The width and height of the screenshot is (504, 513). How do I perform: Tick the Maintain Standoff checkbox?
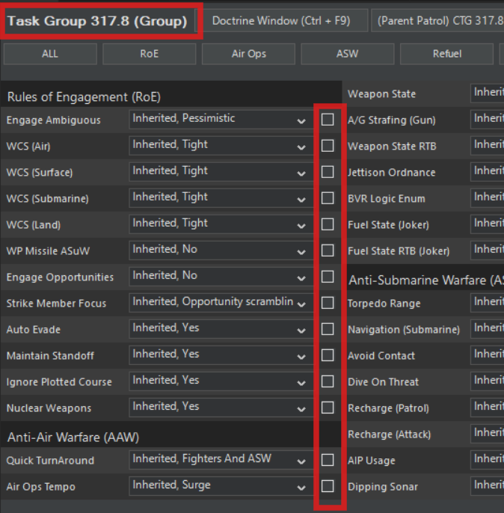(328, 355)
